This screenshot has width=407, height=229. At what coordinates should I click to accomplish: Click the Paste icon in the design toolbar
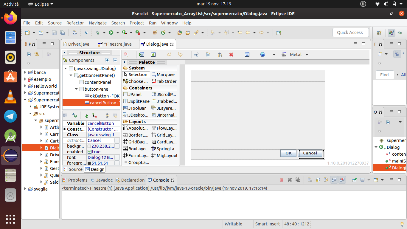tap(220, 55)
